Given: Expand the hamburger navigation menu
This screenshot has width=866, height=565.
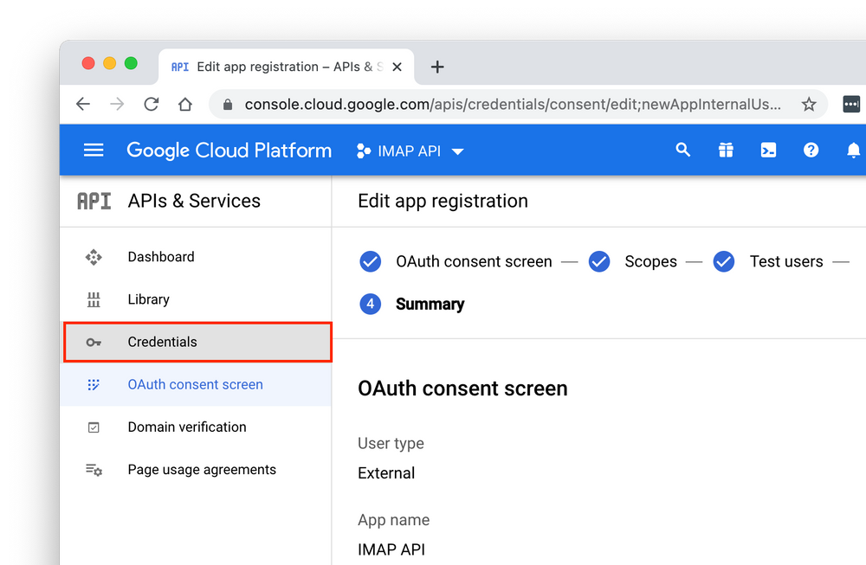Looking at the screenshot, I should [x=93, y=150].
